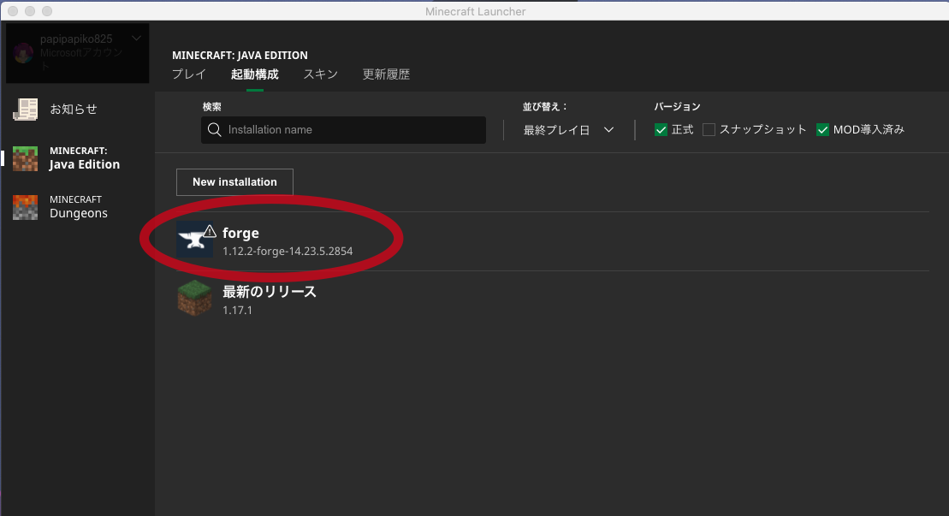Screen dimensions: 949x516
Task: Focus the Installation name search field
Action: 343,130
